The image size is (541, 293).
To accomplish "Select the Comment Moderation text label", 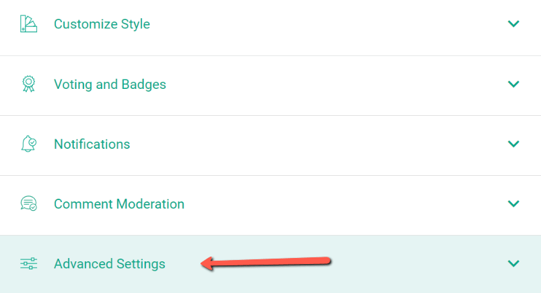I will [119, 203].
